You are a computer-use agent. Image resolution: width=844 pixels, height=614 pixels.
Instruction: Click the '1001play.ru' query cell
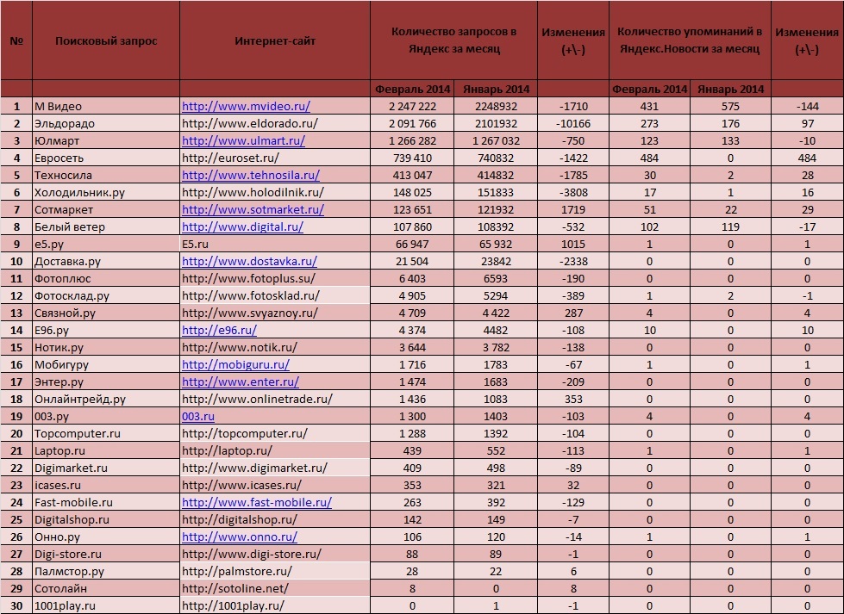[106, 605]
